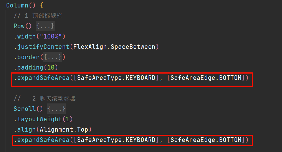
Task: Place cursor on the Row call
Action: pos(19,26)
